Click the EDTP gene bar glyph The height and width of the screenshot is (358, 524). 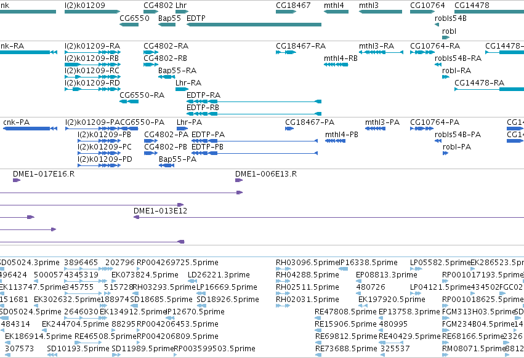click(254, 25)
